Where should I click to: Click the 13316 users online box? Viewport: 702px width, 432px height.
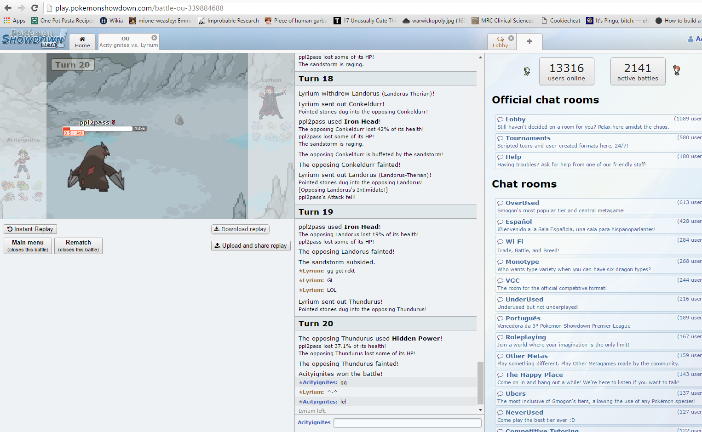566,71
